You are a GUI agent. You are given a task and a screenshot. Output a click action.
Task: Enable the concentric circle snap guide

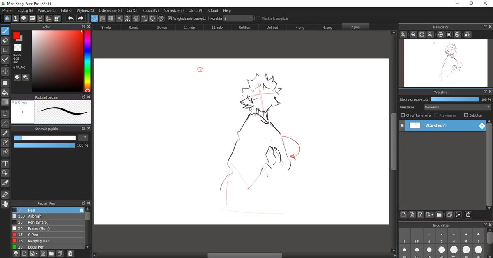click(136, 18)
